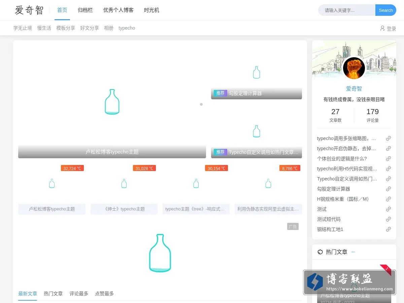The height and width of the screenshot is (303, 404).
Task: Click the 179 评论量 counter
Action: click(373, 115)
